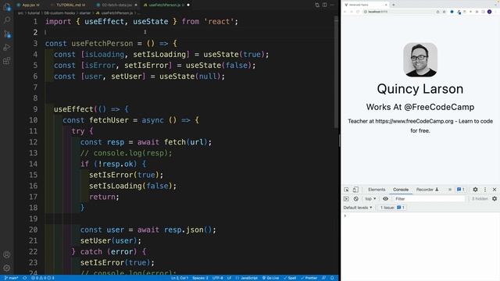Open the Manage gear in the activity bar

pos(7,268)
